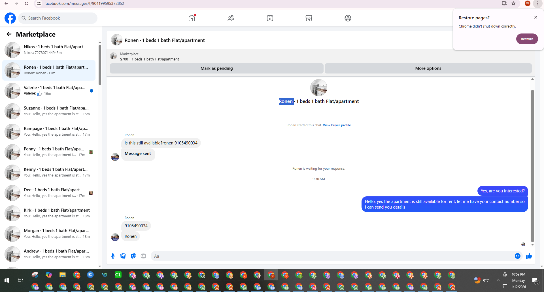The height and width of the screenshot is (292, 544).
Task: Open the Dee conversation
Action: point(49,193)
